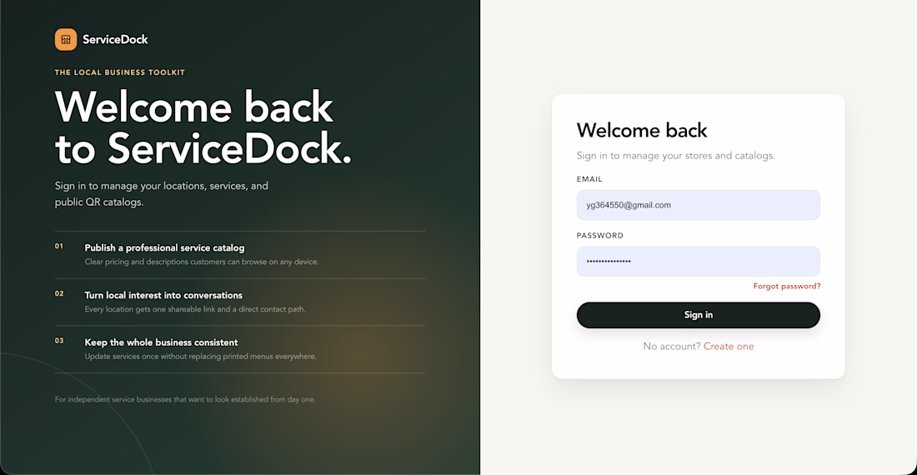
Task: Focus the Password input field
Action: pyautogui.click(x=699, y=261)
